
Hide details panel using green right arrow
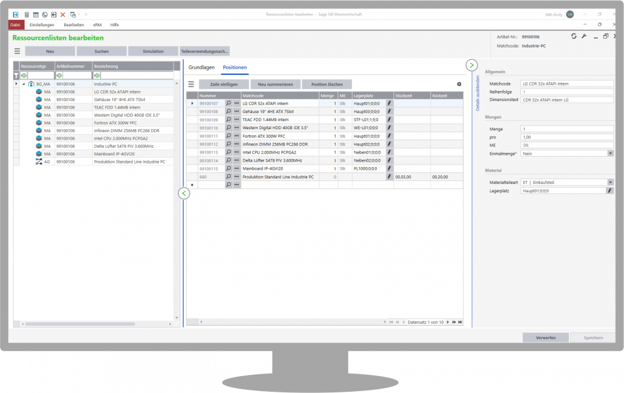tap(472, 65)
